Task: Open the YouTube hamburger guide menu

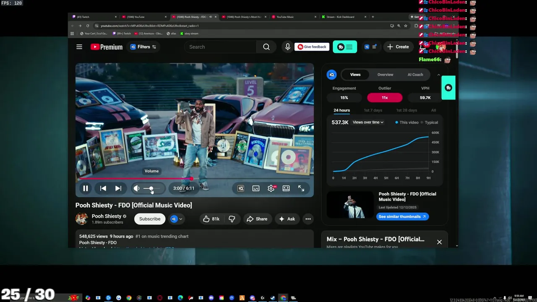Action: 79,47
